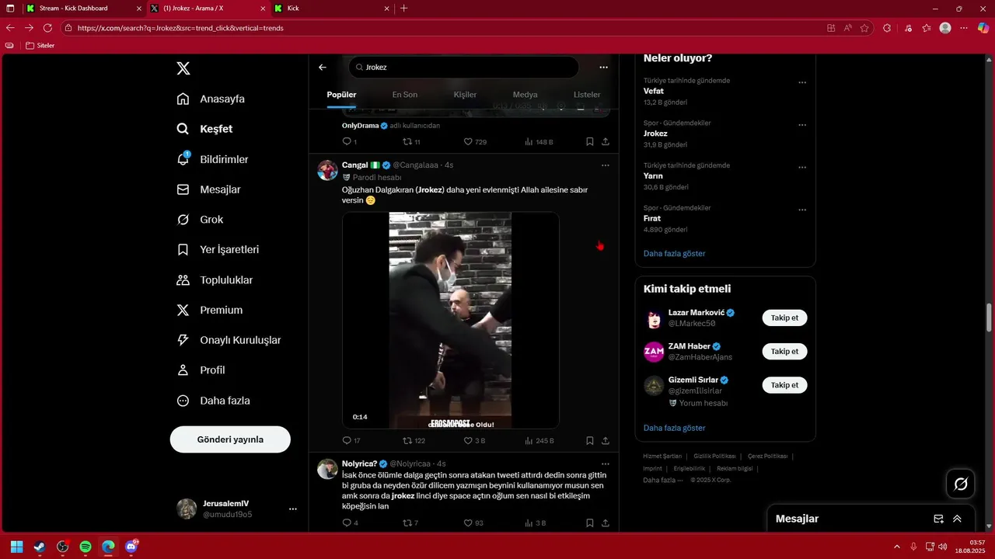Screen dimensions: 995x559
Task: Open Yarın trend options dots
Action: click(802, 167)
